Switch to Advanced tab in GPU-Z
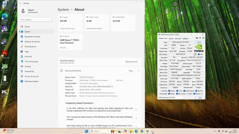The height and width of the screenshot is (134, 239). [178, 39]
